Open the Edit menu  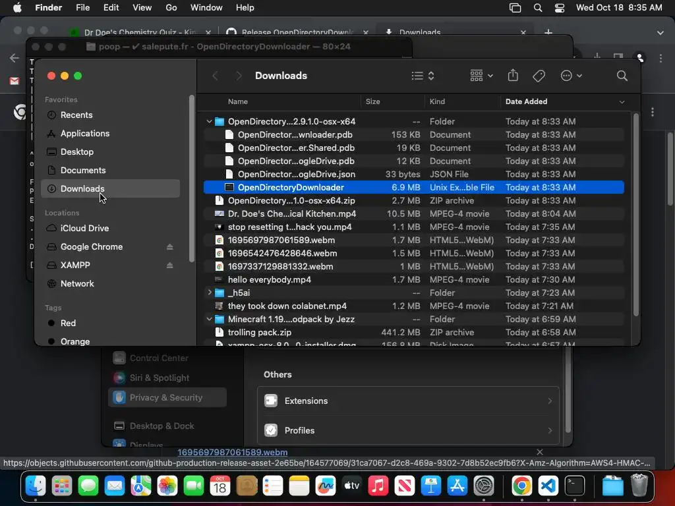(x=111, y=8)
